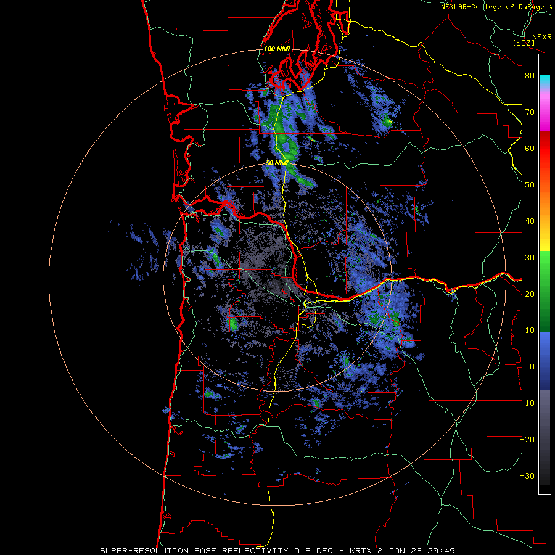
Task: Click the -20 value on the dBZ scale
Action: pos(527,440)
